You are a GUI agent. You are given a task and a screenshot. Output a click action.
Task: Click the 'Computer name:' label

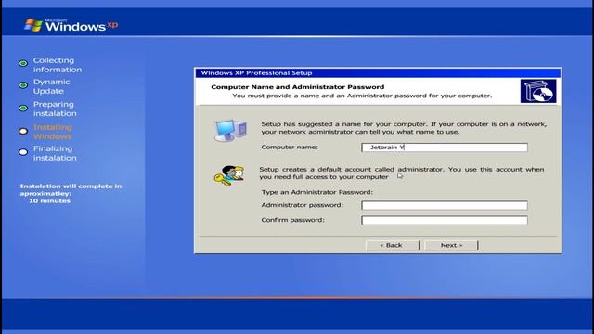[290, 147]
